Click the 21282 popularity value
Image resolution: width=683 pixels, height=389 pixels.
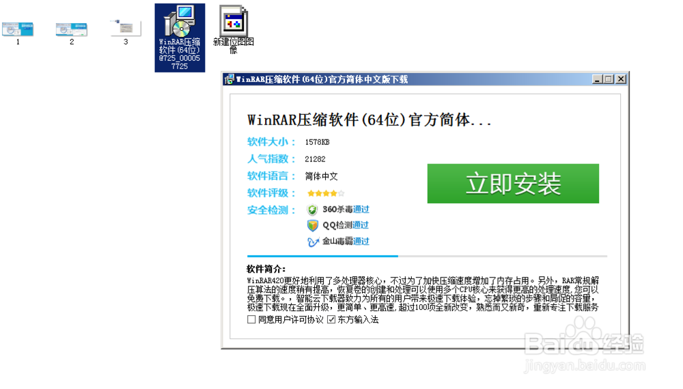(x=315, y=159)
